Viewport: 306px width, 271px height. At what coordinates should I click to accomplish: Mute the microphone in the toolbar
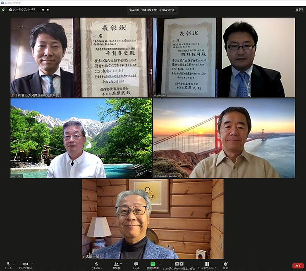click(x=8, y=264)
